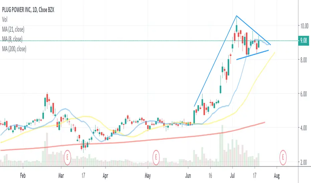Click the 16 date label after Jun

point(210,176)
